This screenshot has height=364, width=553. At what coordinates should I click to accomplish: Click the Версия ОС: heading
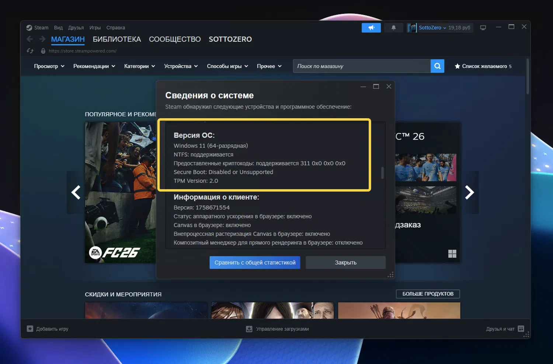click(x=194, y=135)
